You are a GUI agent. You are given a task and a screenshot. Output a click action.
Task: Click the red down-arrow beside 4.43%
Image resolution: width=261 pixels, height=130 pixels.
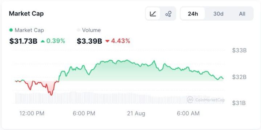click(x=107, y=41)
